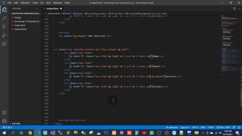Open the Run and Debug view
Viewport: 242px width, 136px height.
pyautogui.click(x=4, y=35)
